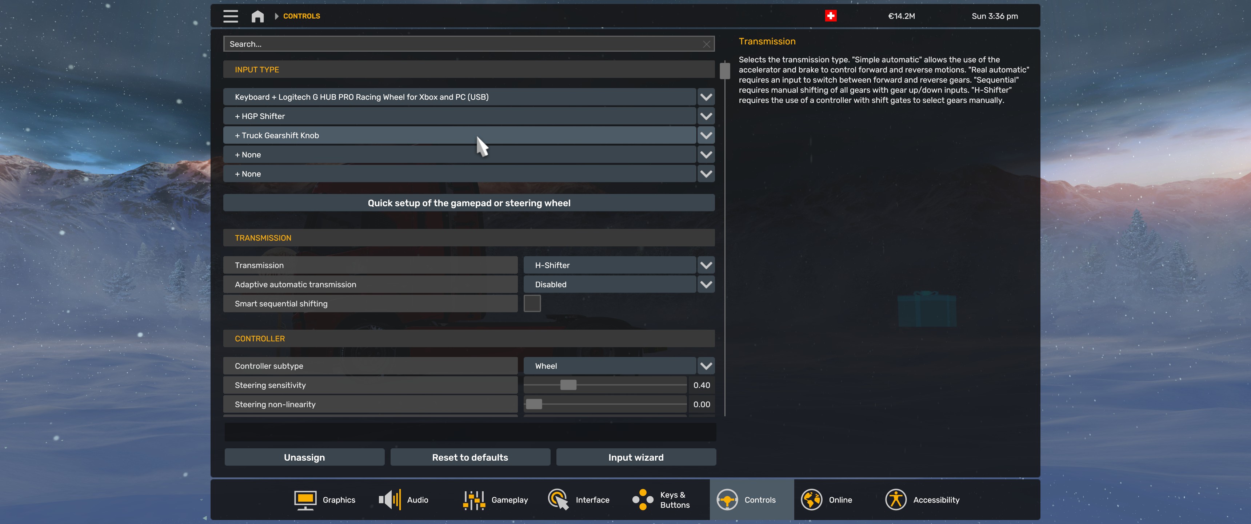Click the Interface settings tab icon
Image resolution: width=1251 pixels, height=524 pixels.
click(559, 499)
